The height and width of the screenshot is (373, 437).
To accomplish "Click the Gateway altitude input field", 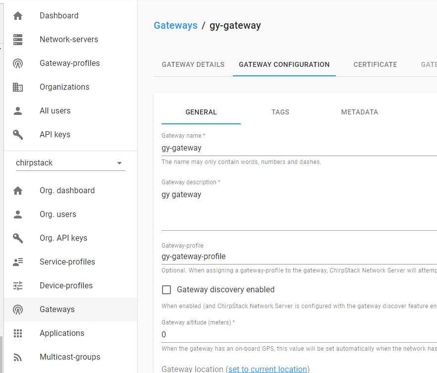I will click(299, 334).
